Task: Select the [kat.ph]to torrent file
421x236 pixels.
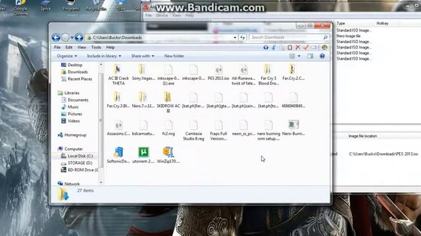Action: click(x=268, y=100)
